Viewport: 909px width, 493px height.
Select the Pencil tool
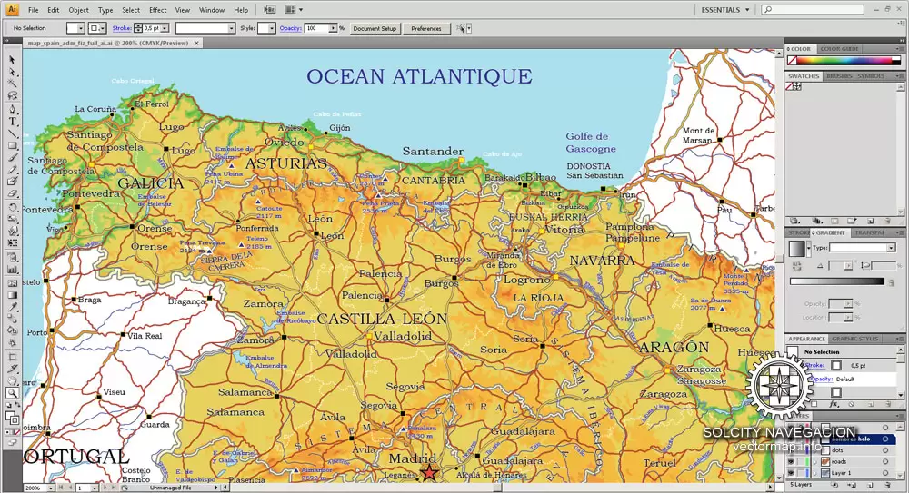tap(12, 171)
